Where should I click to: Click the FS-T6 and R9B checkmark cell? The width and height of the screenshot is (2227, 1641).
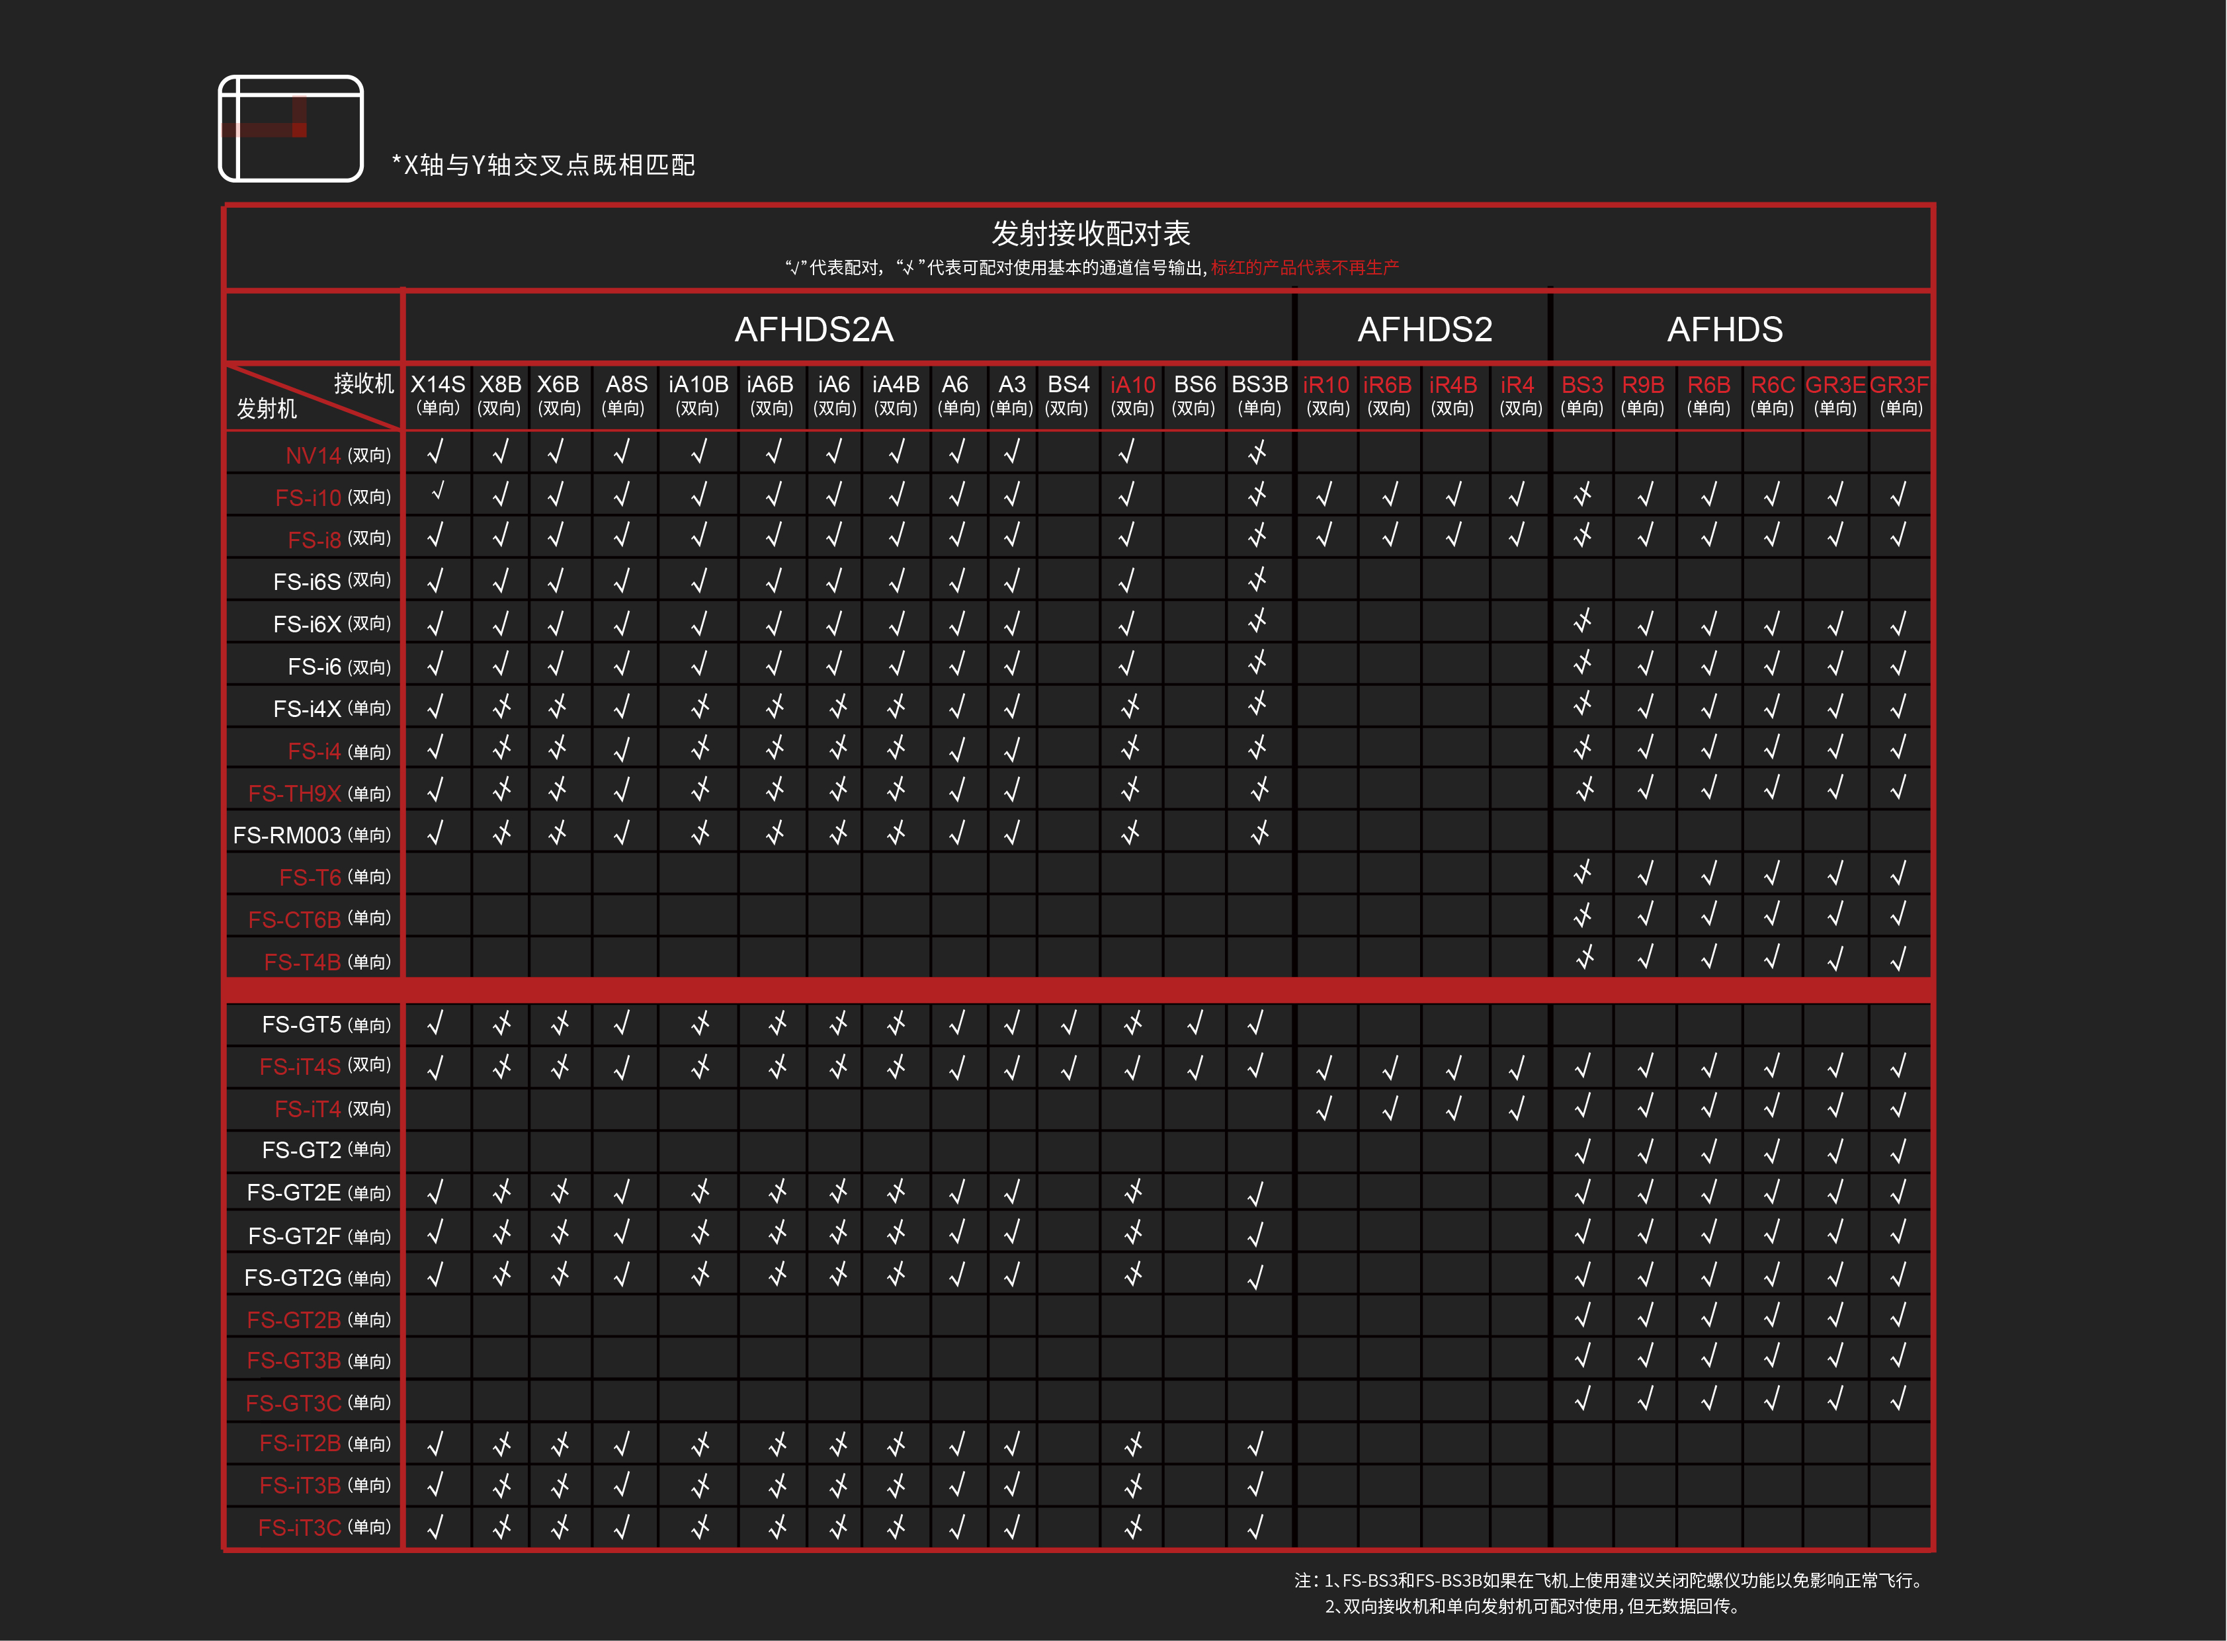point(1645,873)
